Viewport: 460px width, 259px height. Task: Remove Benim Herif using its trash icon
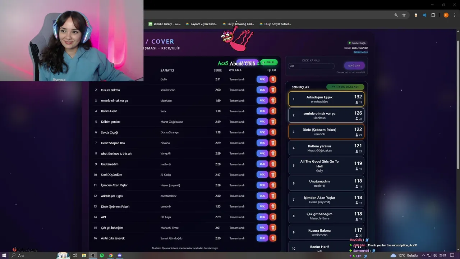273,111
